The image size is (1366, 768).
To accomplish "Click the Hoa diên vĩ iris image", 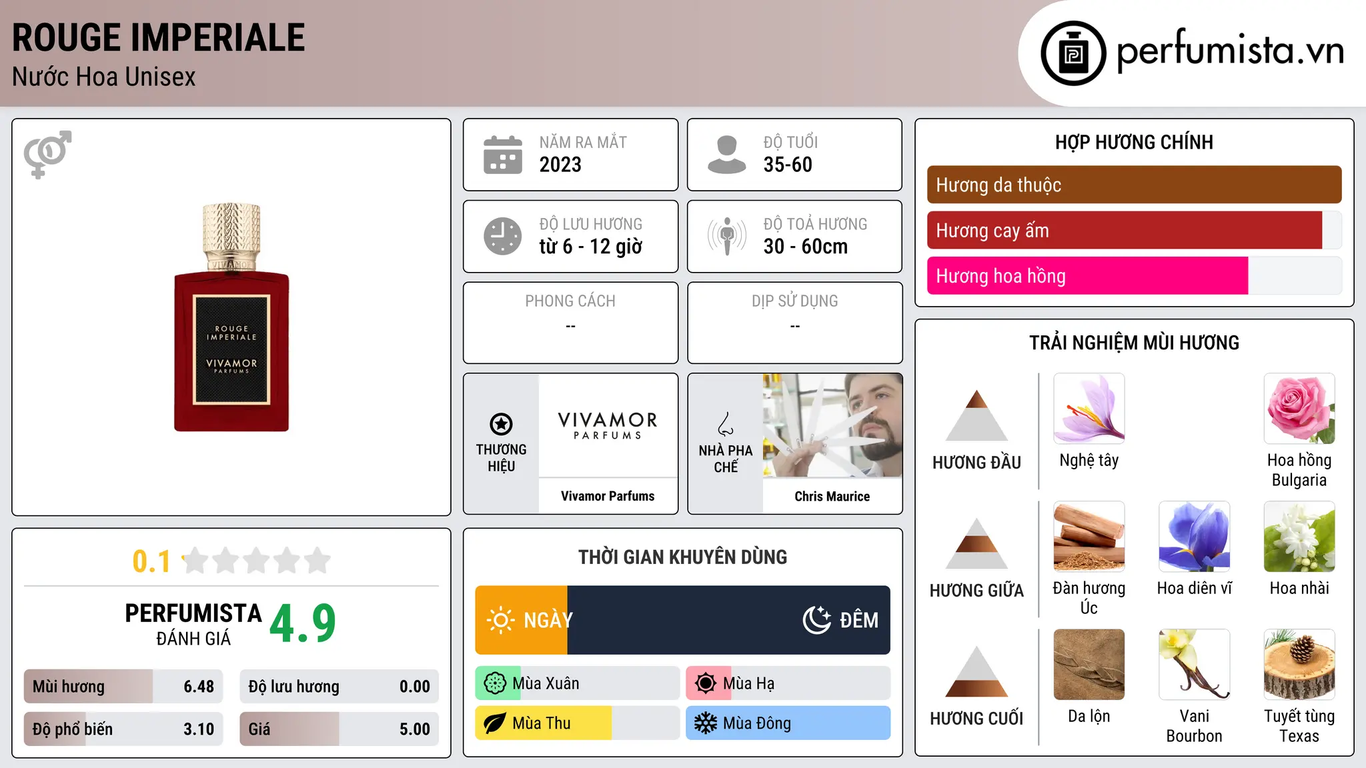I will [x=1195, y=537].
